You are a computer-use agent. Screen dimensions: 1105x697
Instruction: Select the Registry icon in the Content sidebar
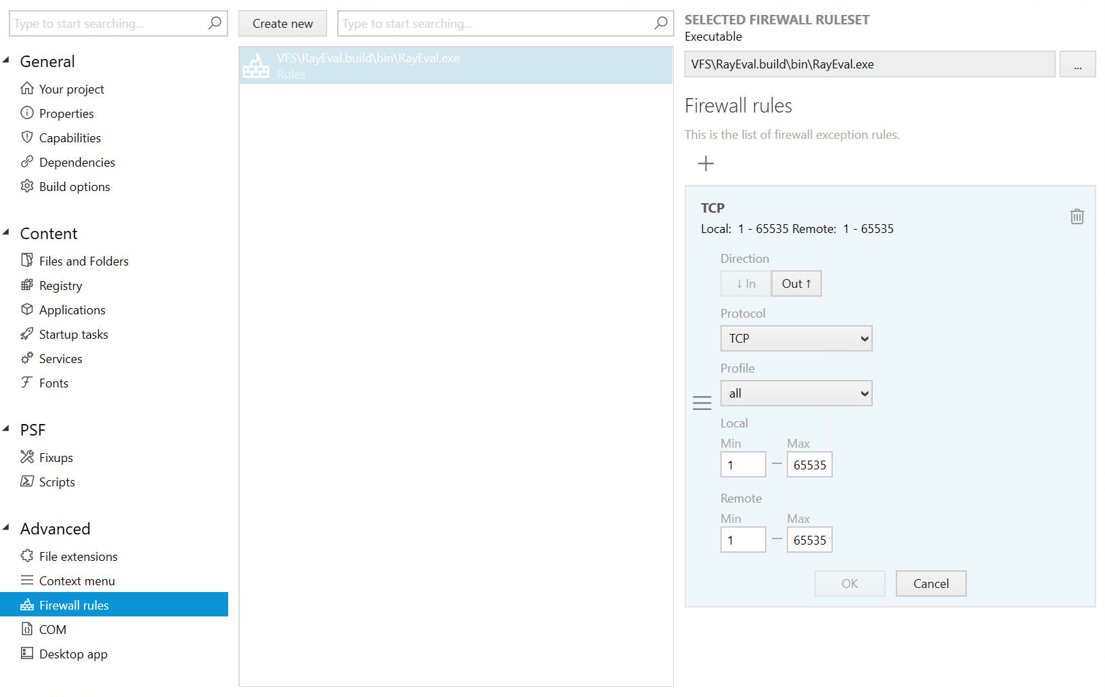click(x=26, y=285)
